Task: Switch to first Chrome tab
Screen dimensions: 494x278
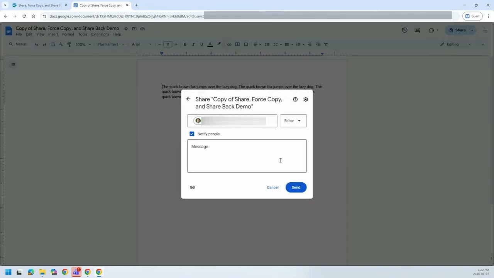Action: point(39,5)
